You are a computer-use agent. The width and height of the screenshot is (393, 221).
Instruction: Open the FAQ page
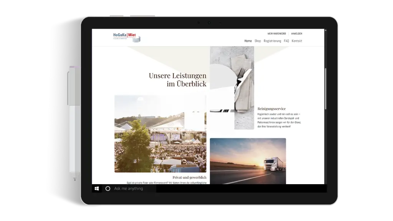(x=286, y=41)
